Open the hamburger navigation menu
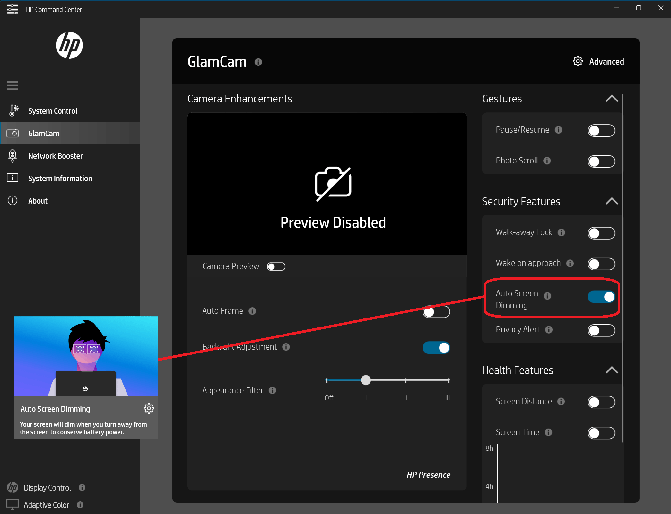This screenshot has width=671, height=514. (13, 85)
